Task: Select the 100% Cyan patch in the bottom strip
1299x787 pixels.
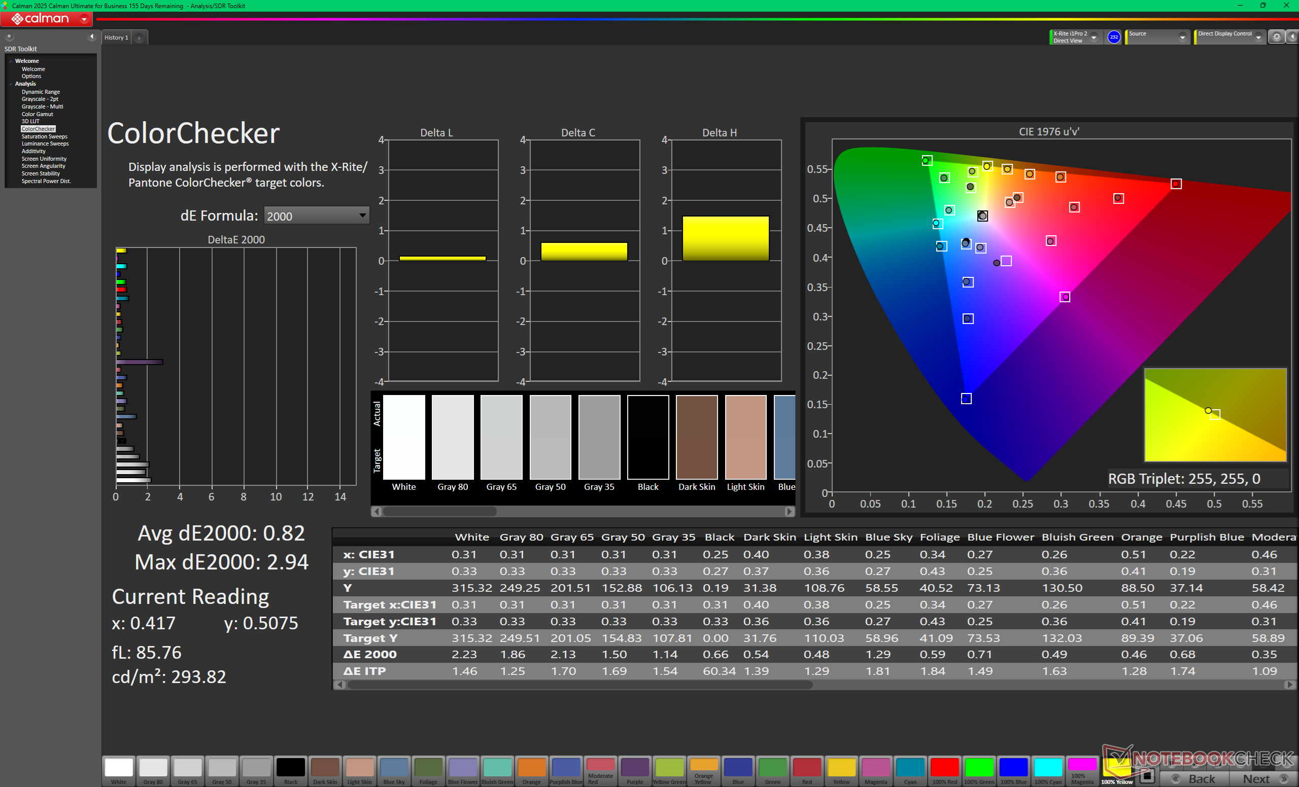Action: [1048, 771]
